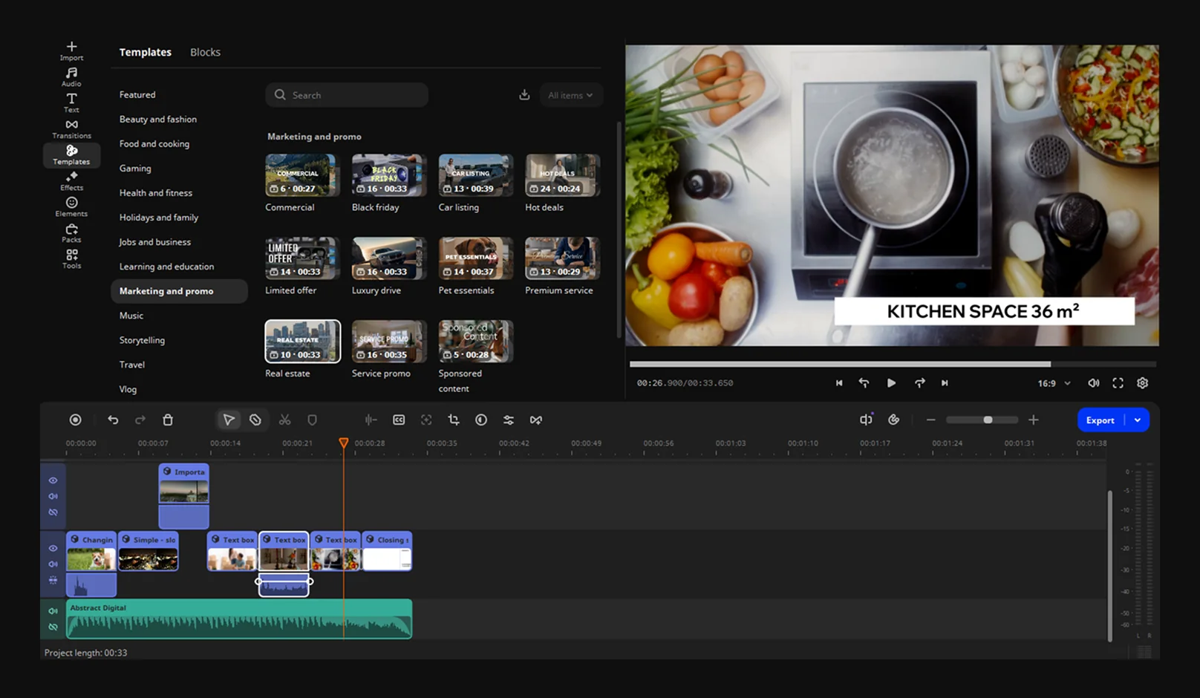1200x698 pixels.
Task: Play the preview video
Action: (x=891, y=383)
